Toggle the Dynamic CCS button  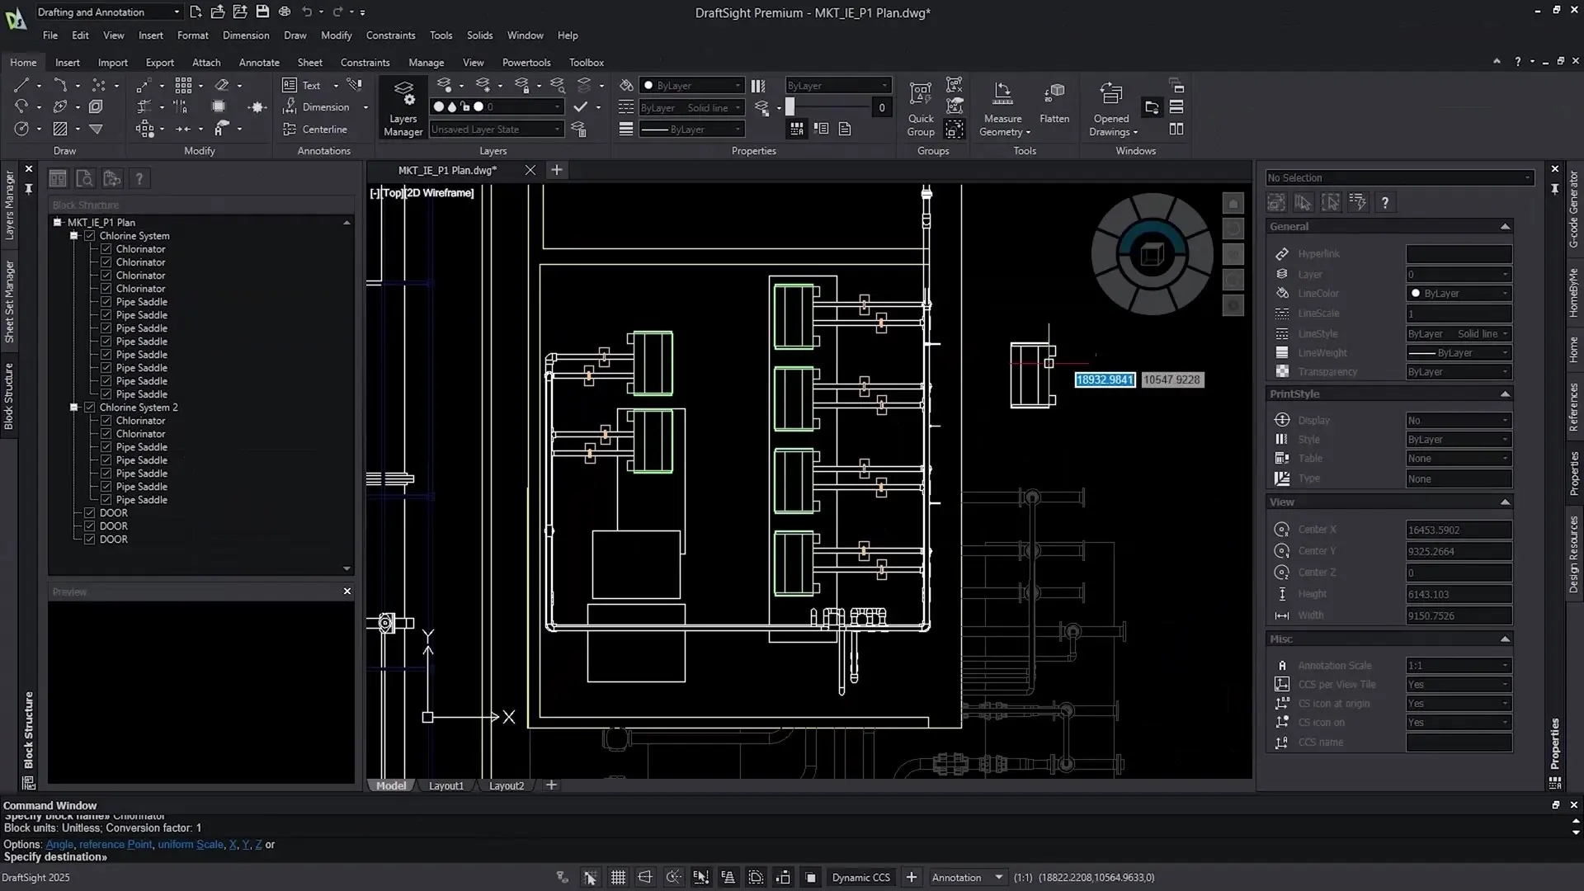[860, 878]
